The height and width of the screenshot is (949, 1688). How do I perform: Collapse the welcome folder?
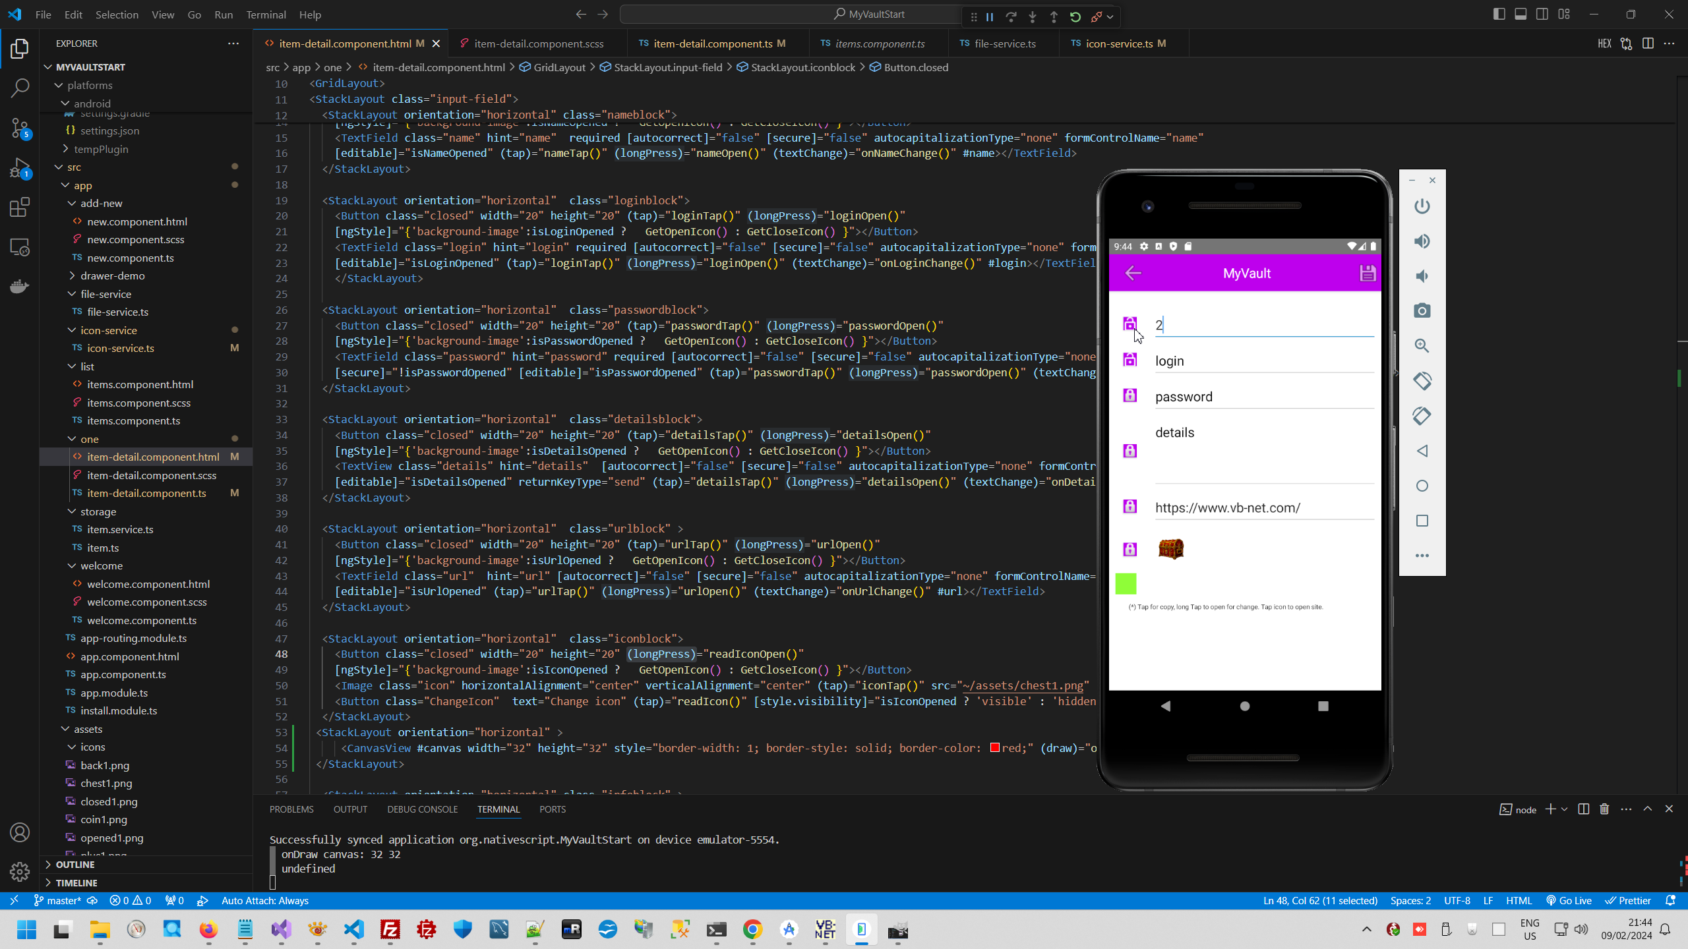pyautogui.click(x=101, y=565)
